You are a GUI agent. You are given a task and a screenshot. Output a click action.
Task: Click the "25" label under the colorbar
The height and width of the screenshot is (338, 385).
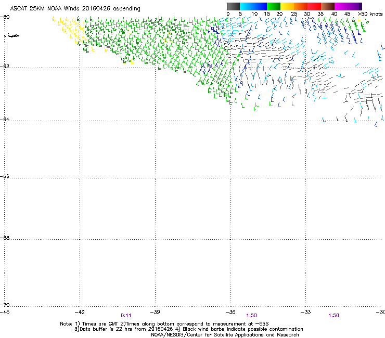[x=294, y=14]
